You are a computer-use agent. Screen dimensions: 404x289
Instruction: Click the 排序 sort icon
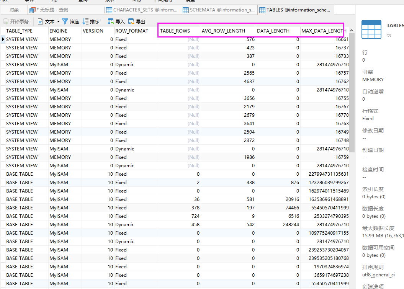click(x=85, y=22)
